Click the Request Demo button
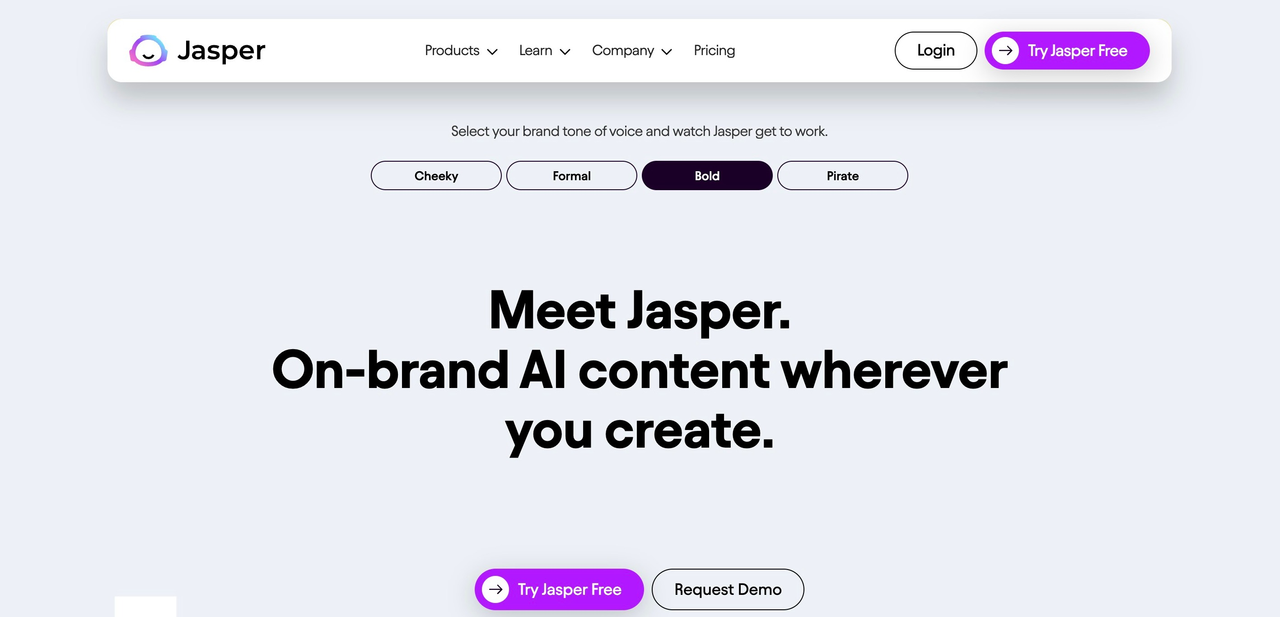 click(727, 589)
